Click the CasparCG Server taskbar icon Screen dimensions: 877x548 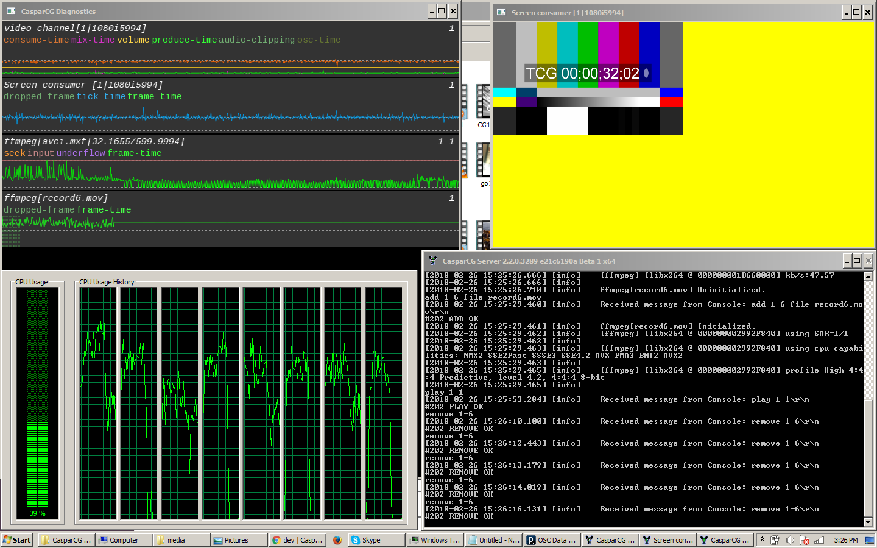tap(725, 539)
